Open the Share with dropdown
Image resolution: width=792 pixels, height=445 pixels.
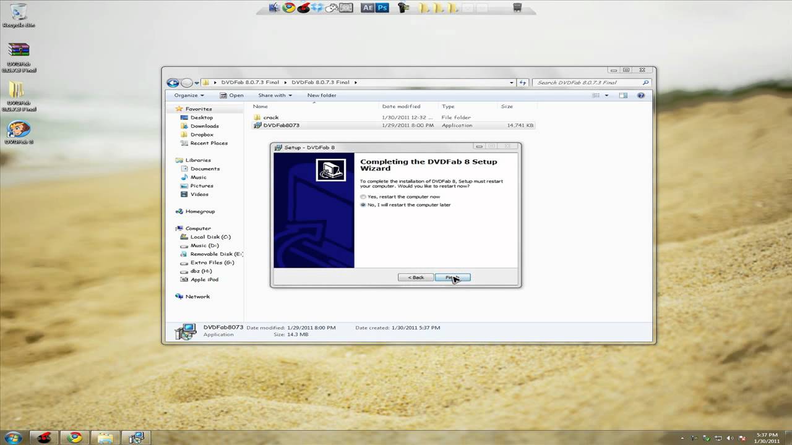click(275, 95)
